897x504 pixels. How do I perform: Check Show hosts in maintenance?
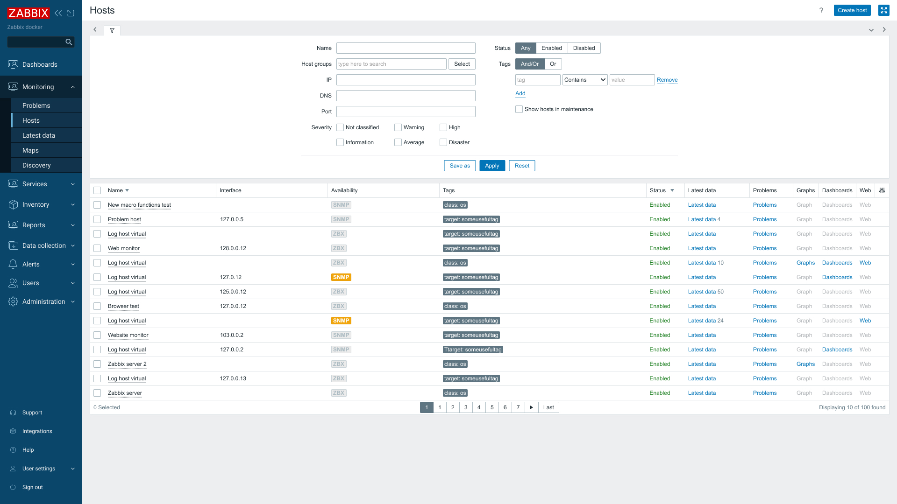tap(519, 109)
